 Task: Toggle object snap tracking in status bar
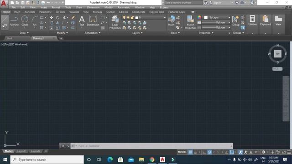click(x=226, y=152)
